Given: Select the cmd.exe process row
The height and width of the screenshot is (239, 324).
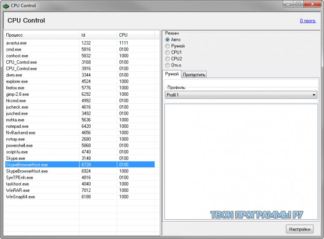Looking at the screenshot, I should pos(80,49).
